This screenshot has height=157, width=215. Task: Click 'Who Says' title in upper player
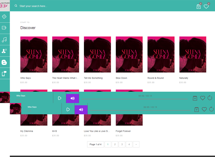21,96
